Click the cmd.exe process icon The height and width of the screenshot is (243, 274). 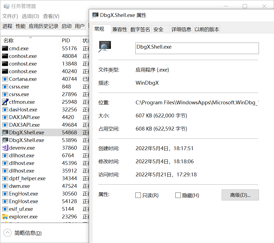(x=5, y=48)
